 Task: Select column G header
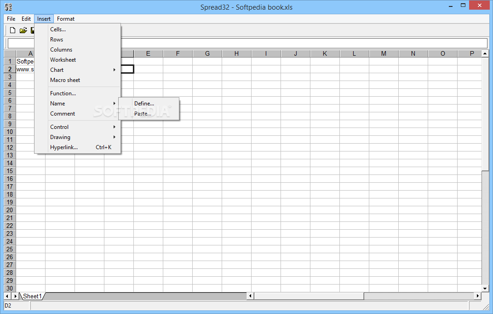click(x=207, y=53)
